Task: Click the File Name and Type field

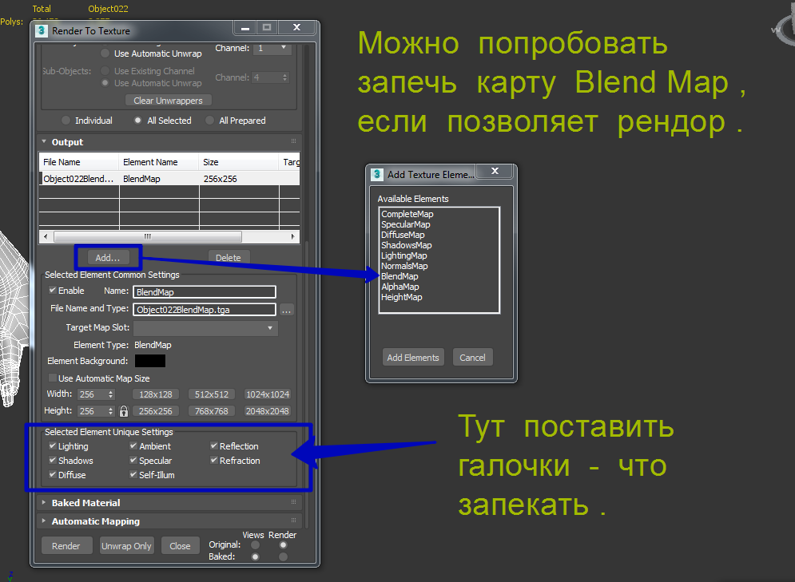Action: (x=204, y=310)
